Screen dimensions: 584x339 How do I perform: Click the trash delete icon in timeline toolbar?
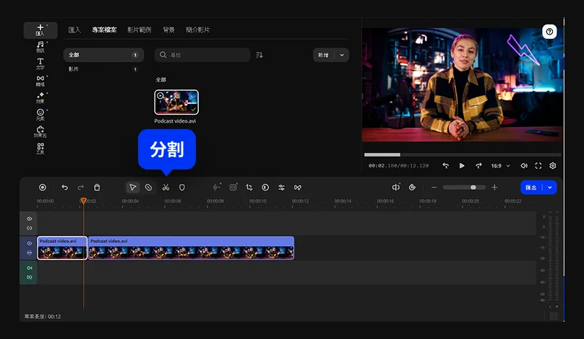pyautogui.click(x=97, y=188)
